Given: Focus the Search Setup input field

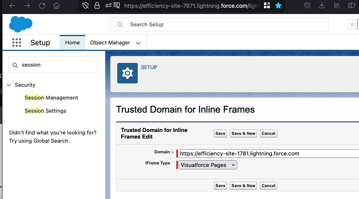Looking at the screenshot, I should coord(219,24).
